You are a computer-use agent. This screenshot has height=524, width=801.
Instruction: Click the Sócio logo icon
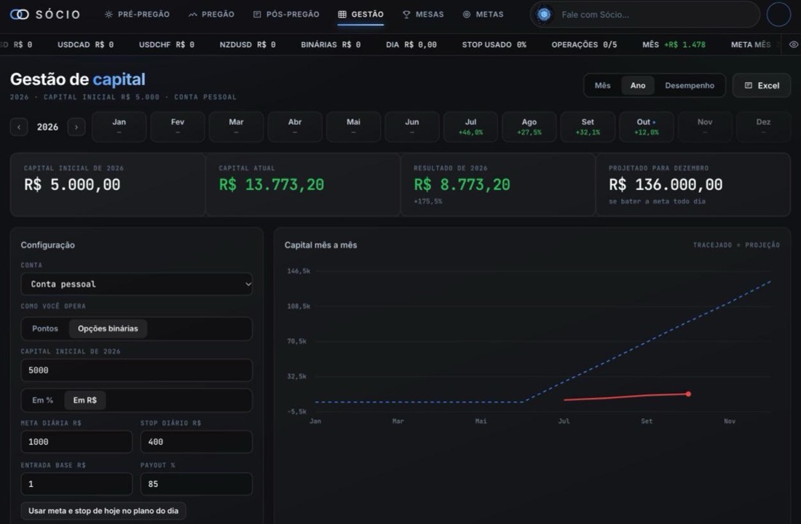point(20,15)
